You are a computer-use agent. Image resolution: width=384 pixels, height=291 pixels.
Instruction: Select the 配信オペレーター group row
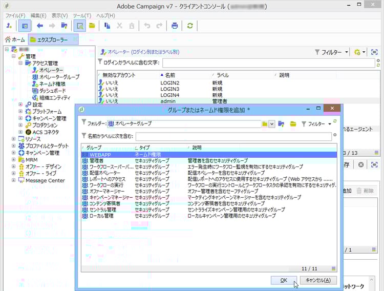click(209, 173)
